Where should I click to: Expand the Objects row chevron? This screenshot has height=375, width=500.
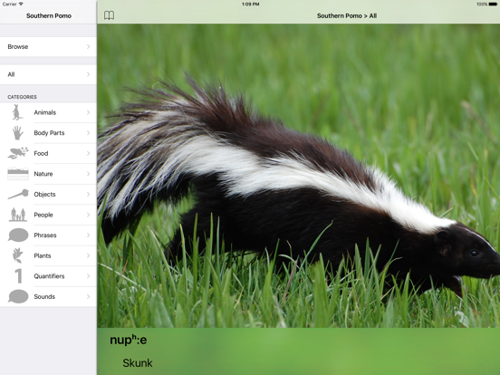pyautogui.click(x=89, y=194)
